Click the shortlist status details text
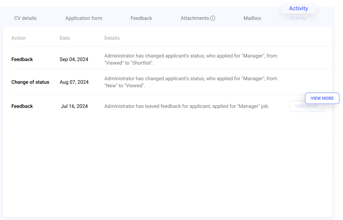 (190, 59)
